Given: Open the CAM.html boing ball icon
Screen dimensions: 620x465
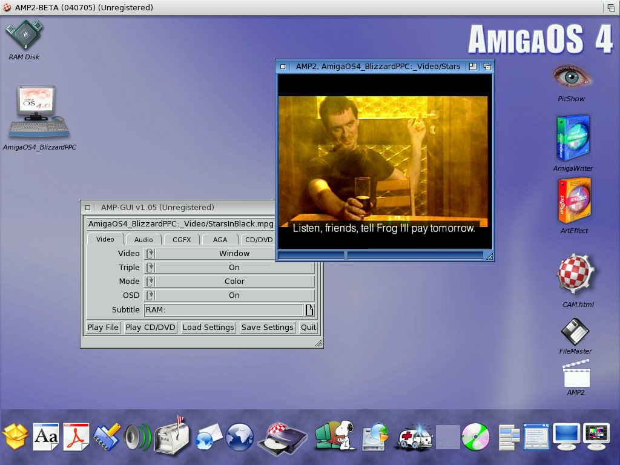Looking at the screenshot, I should click(x=576, y=274).
